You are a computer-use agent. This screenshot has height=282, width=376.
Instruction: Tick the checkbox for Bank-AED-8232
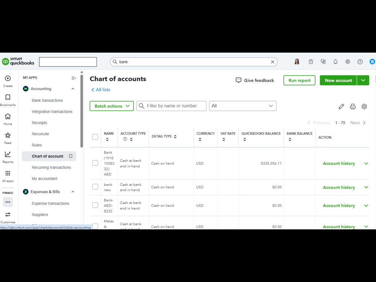[x=95, y=205]
